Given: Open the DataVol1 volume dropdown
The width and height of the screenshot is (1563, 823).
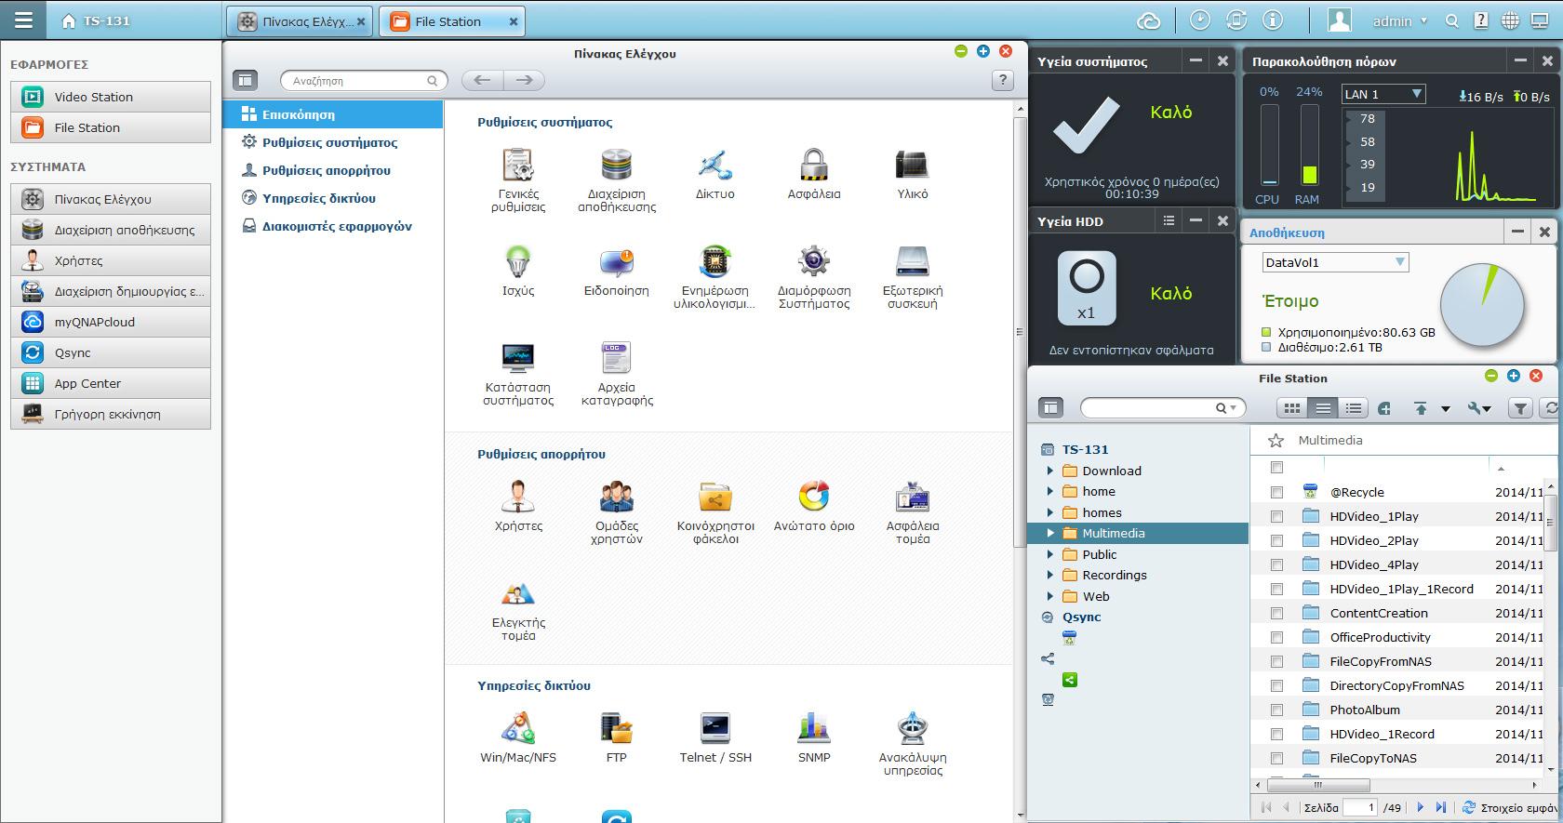Looking at the screenshot, I should [1335, 263].
